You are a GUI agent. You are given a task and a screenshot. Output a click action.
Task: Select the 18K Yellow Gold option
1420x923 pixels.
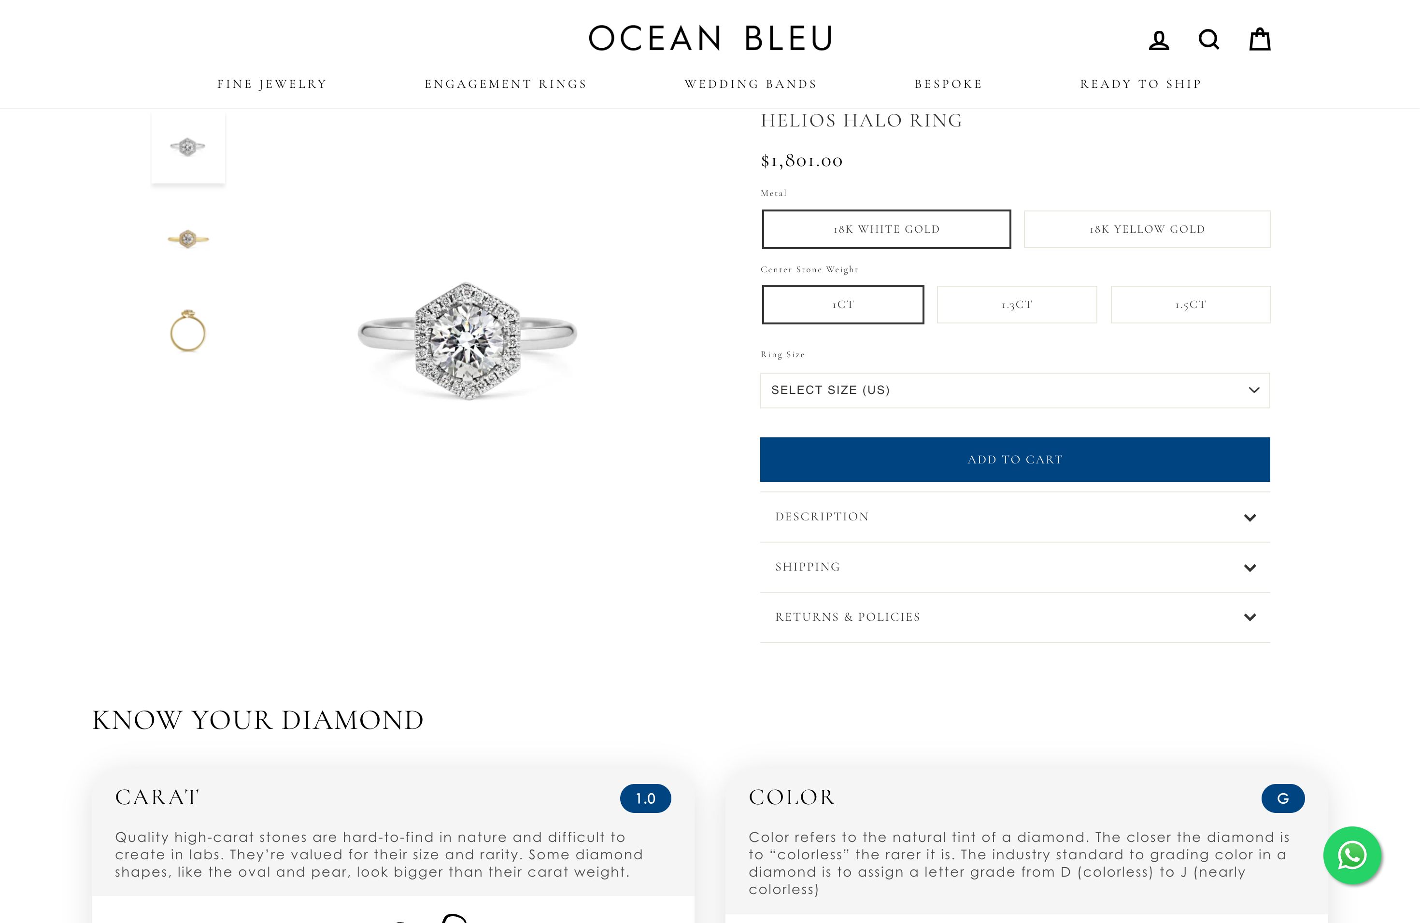click(1146, 229)
